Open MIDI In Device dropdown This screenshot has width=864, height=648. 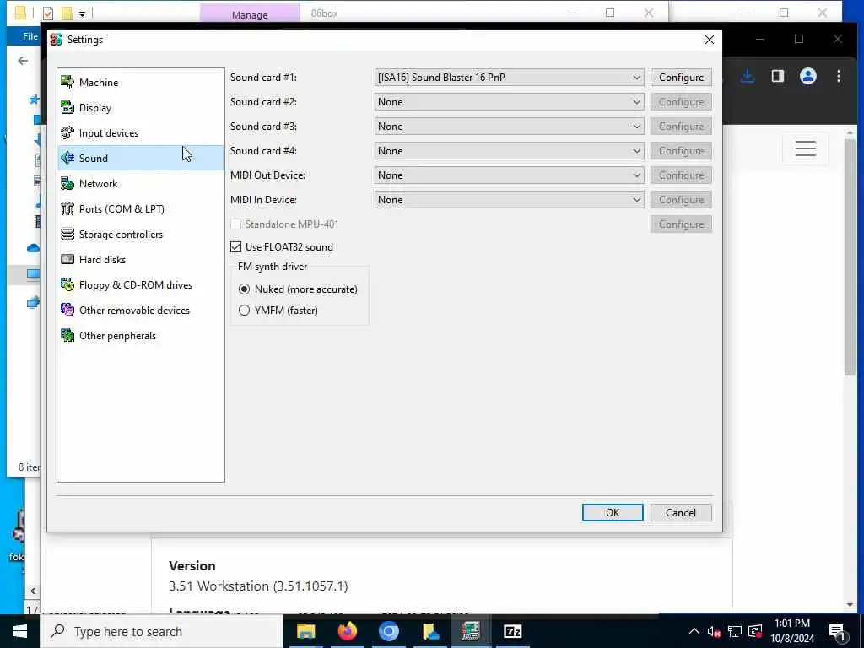(x=509, y=200)
